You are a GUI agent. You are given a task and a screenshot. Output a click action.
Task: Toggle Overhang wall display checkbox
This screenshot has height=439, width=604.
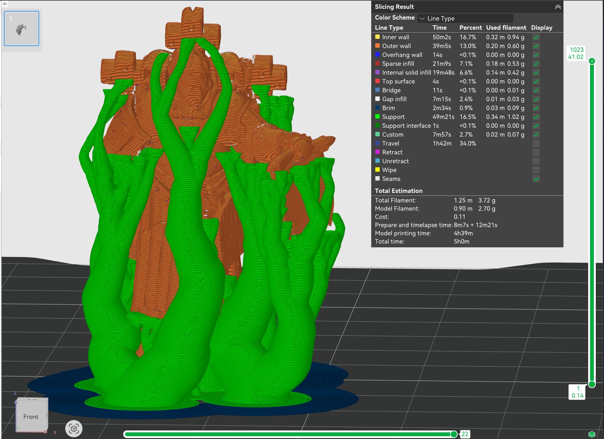tap(536, 55)
